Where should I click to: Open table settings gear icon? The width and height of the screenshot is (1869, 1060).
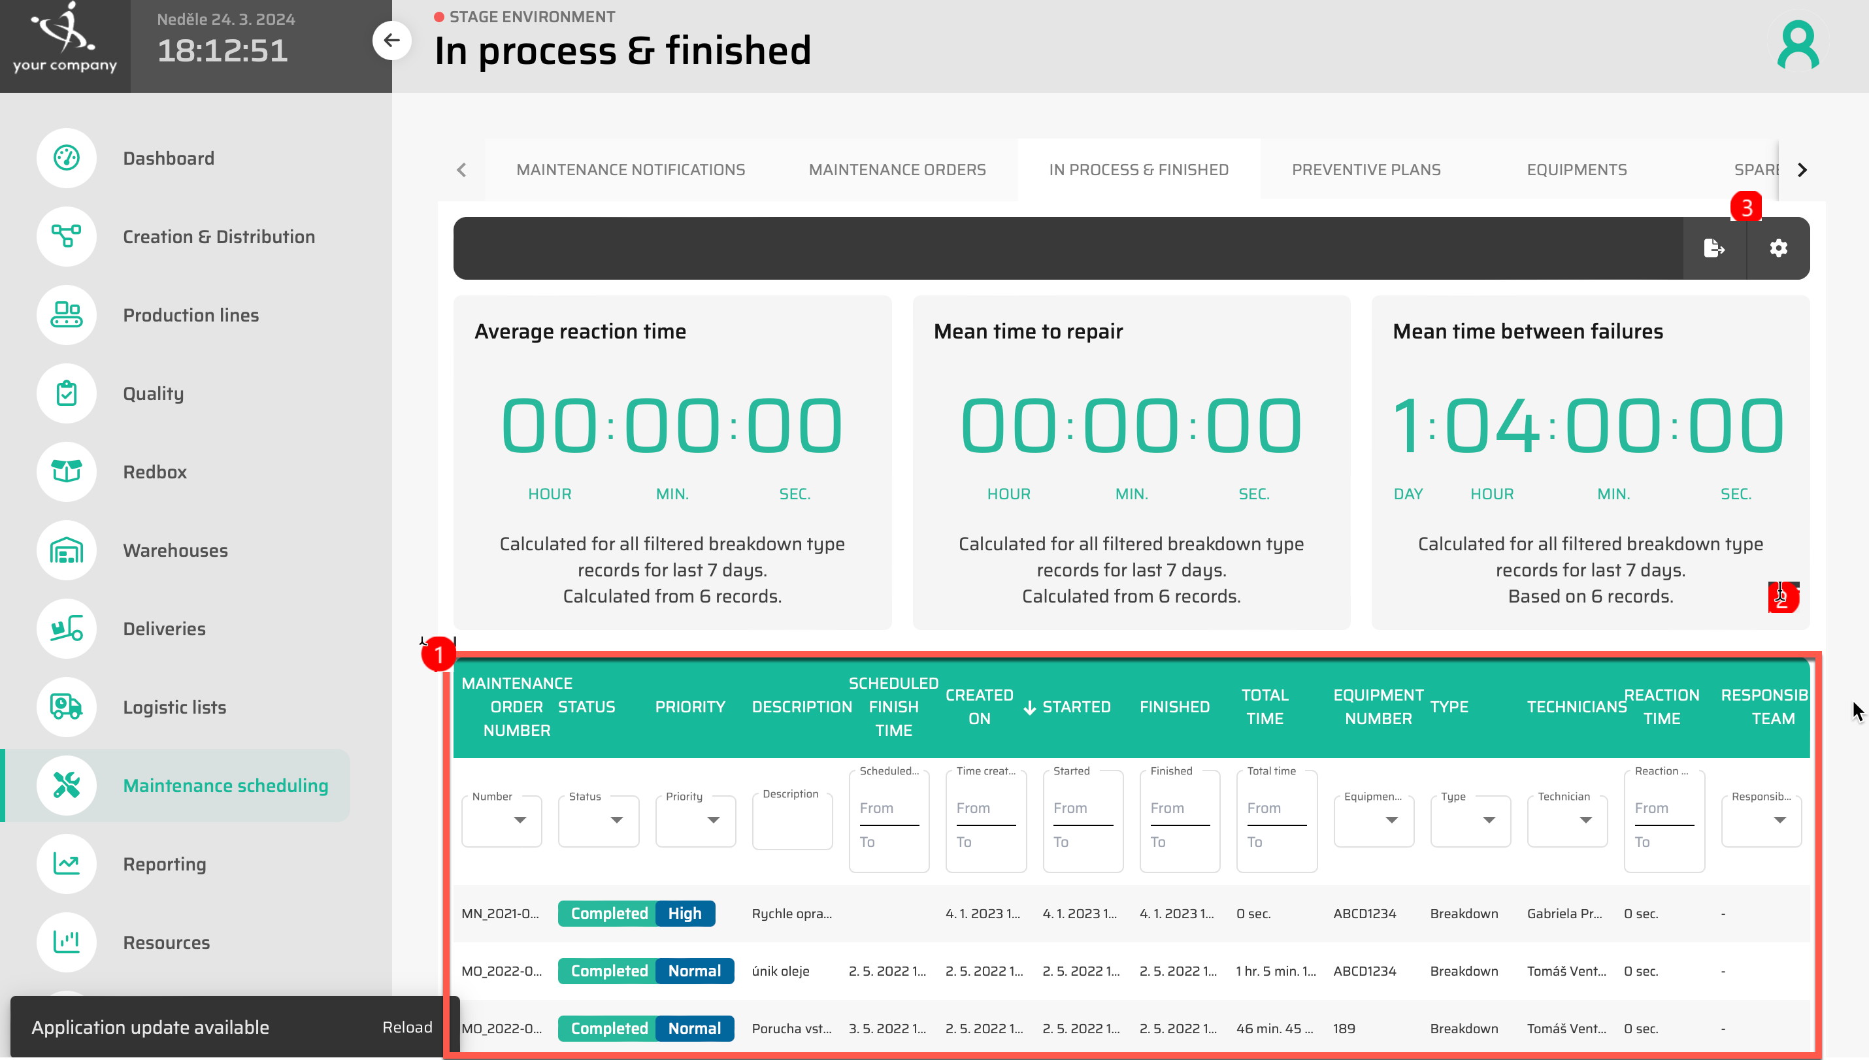tap(1778, 248)
